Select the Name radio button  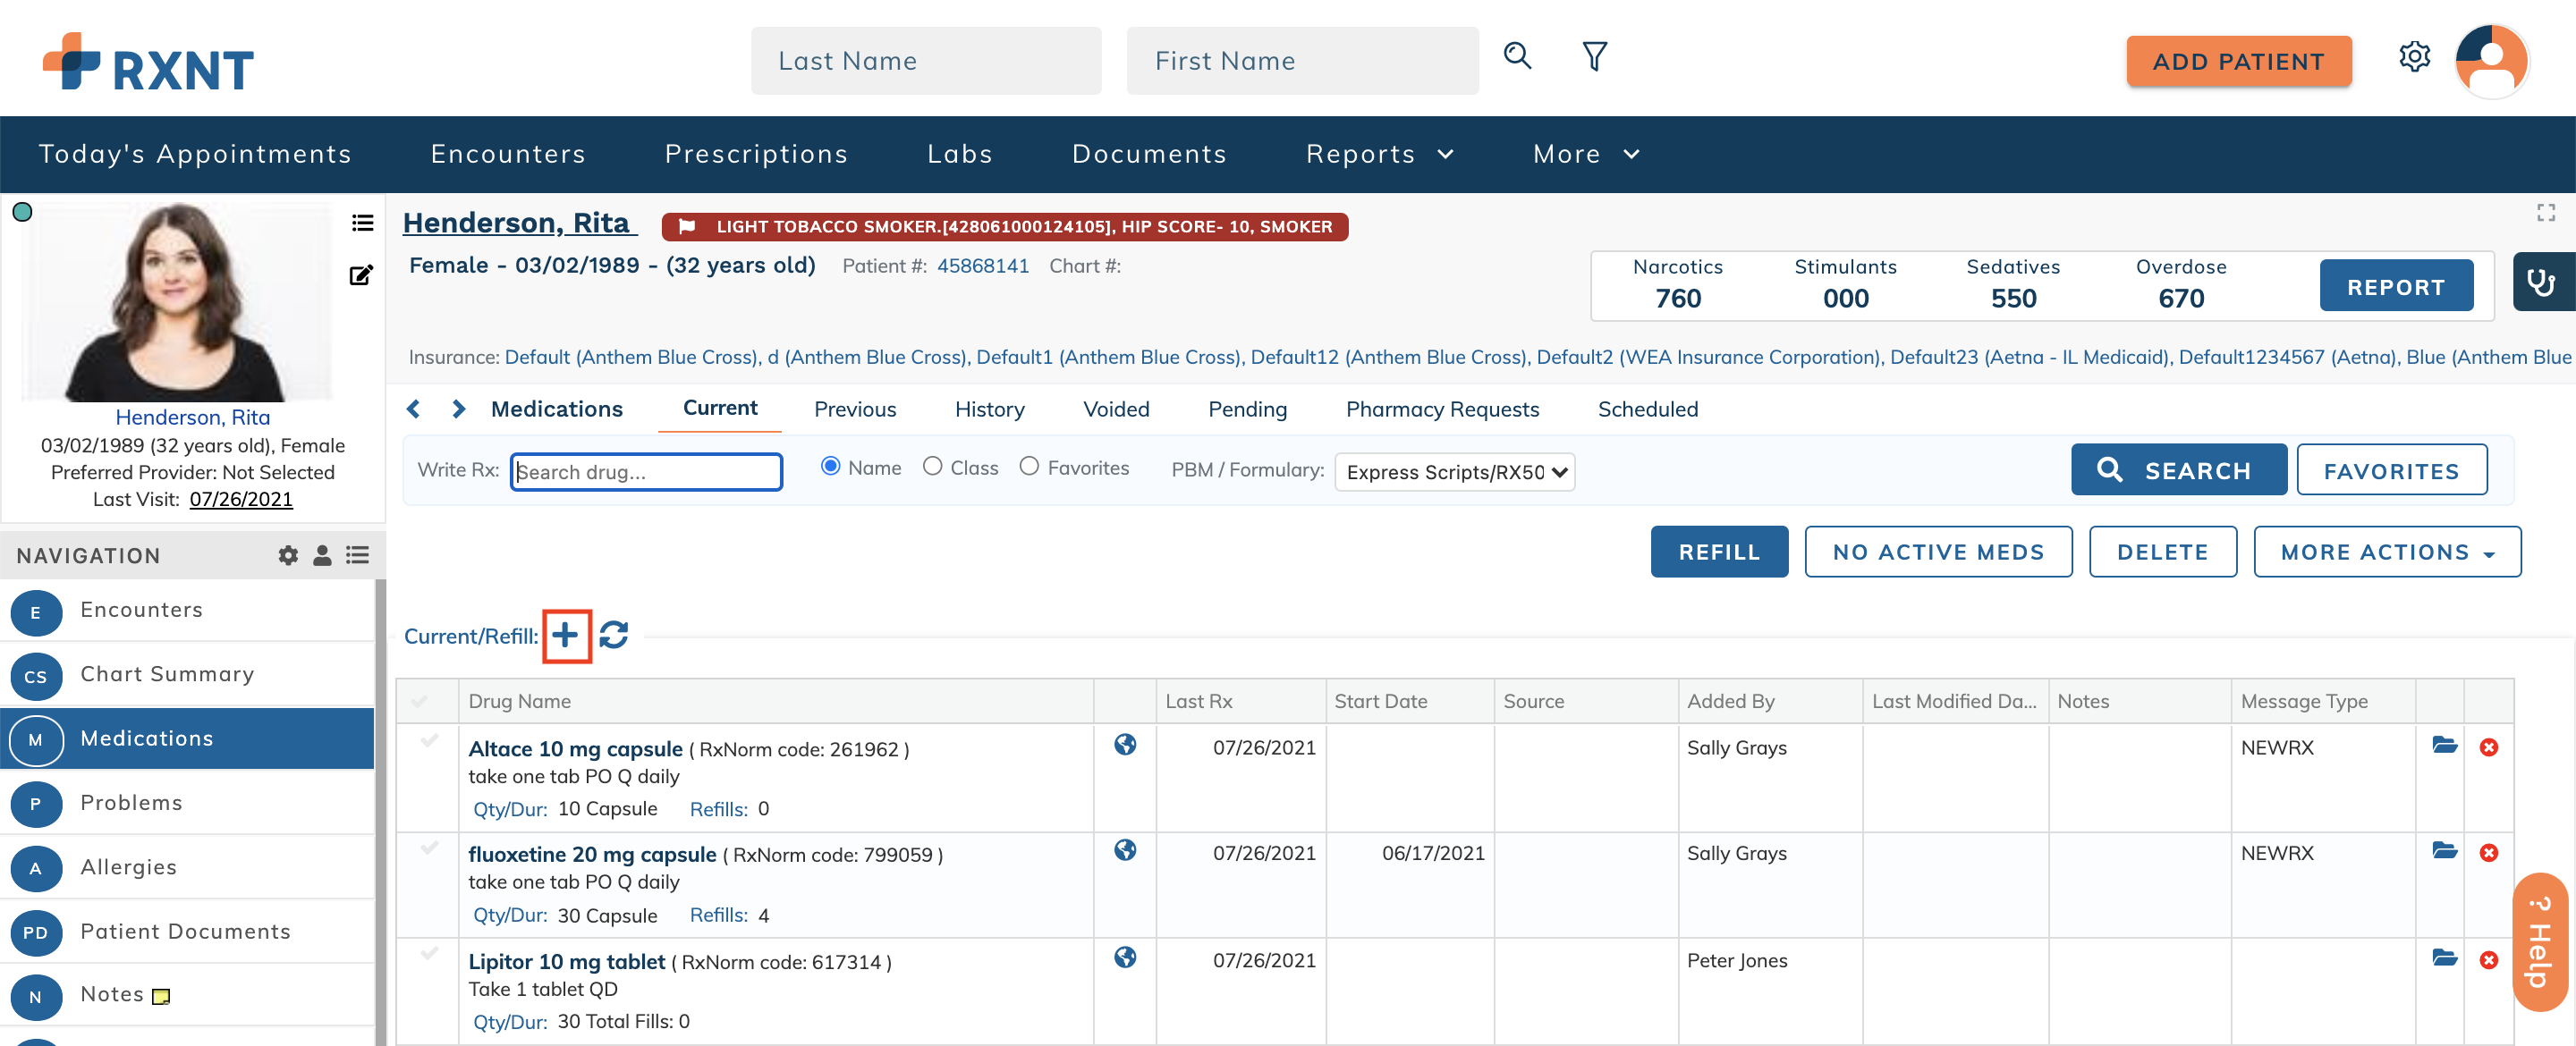pos(830,466)
